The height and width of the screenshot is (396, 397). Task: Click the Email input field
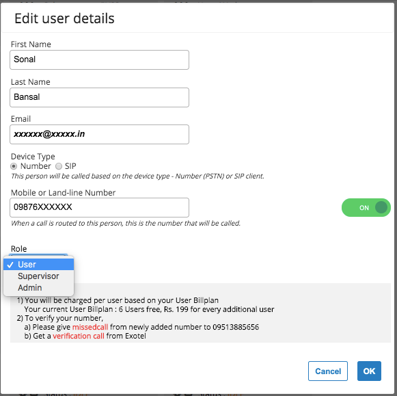(x=99, y=134)
